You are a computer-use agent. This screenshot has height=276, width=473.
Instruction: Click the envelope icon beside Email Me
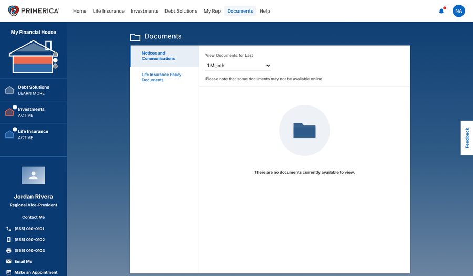coord(9,261)
